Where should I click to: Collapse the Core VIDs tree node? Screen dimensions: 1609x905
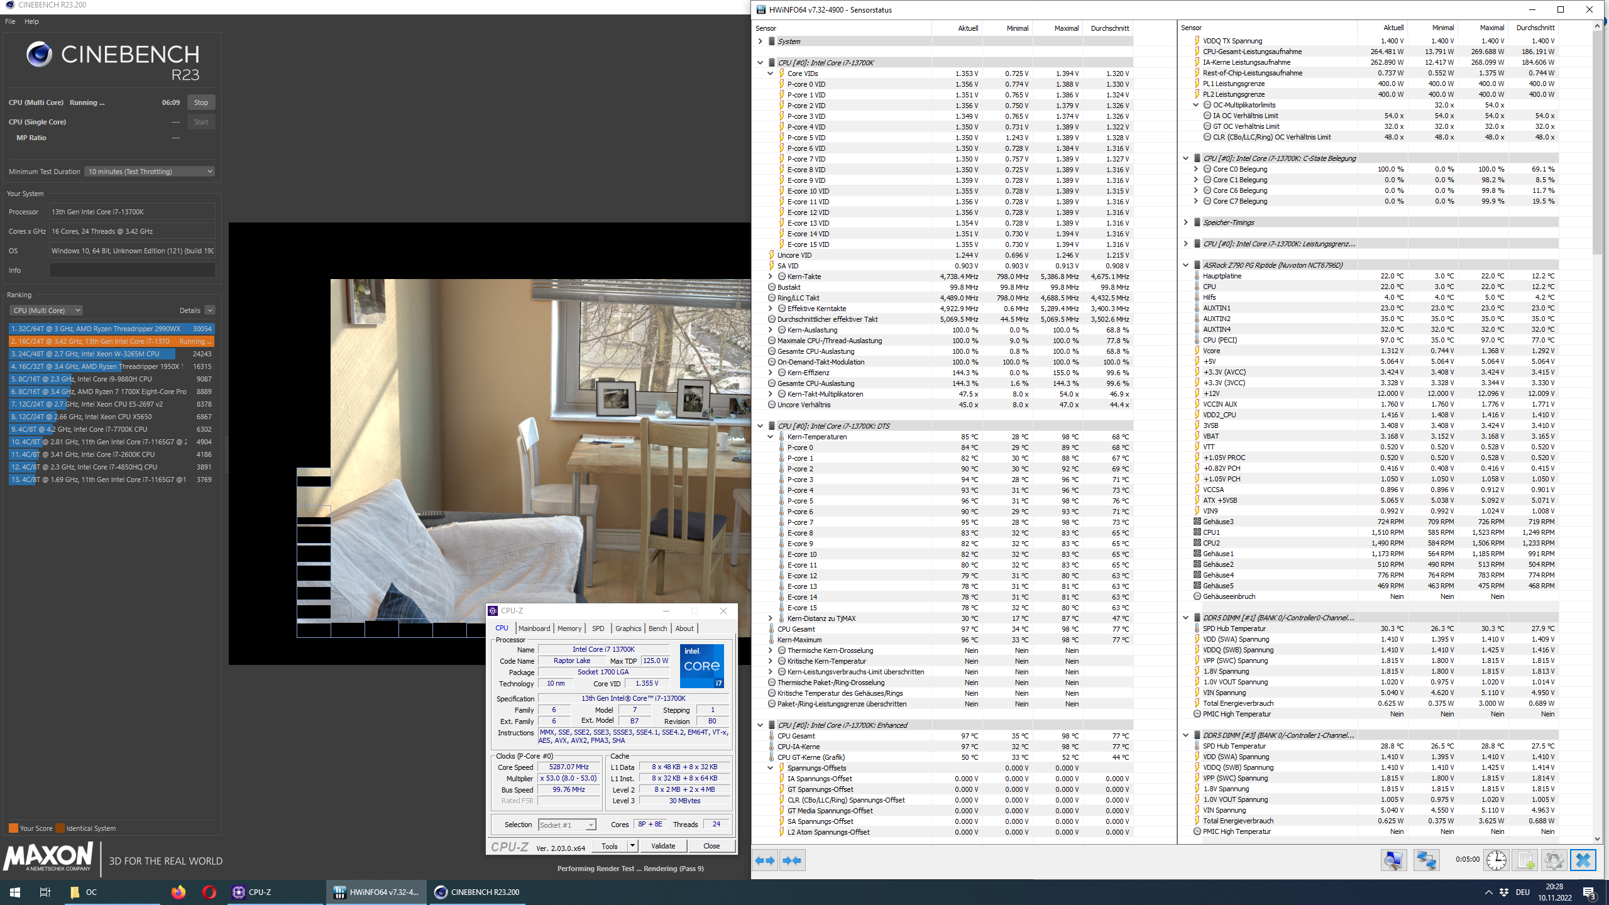coord(770,74)
